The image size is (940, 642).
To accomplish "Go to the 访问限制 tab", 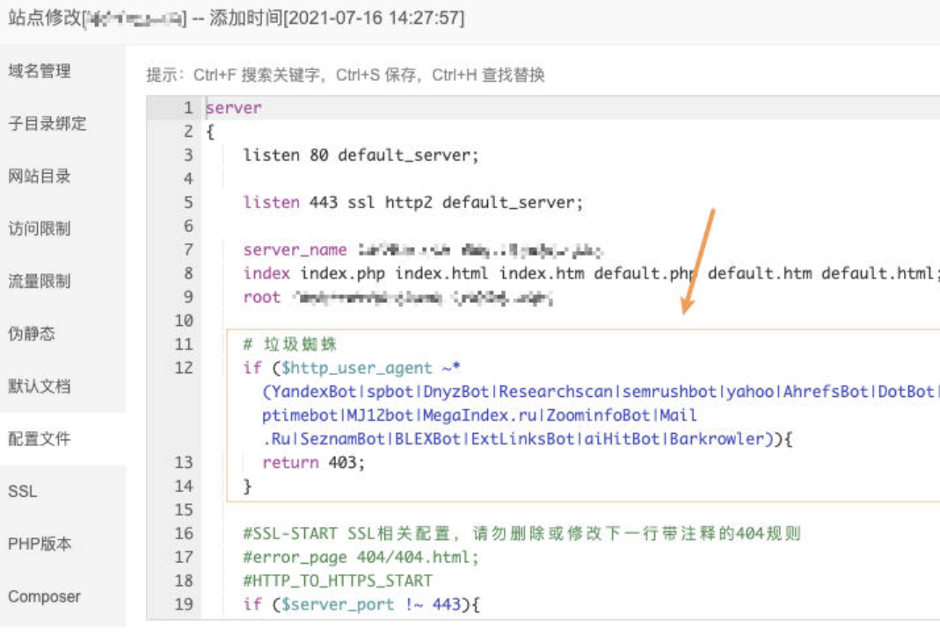I will [40, 229].
